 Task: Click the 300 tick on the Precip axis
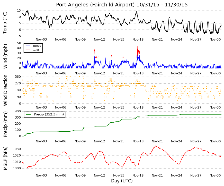click(18, 118)
